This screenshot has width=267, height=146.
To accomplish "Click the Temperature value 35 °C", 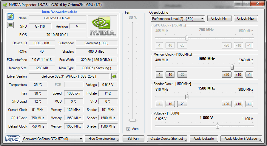I will pyautogui.click(x=38, y=84).
